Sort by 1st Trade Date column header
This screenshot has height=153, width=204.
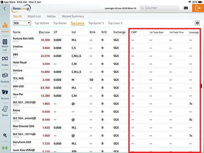click(156, 32)
